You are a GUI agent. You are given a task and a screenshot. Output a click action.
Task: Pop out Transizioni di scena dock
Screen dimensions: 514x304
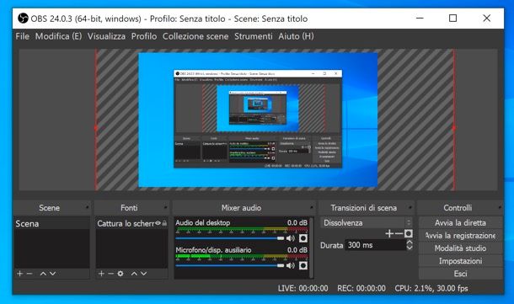click(x=410, y=207)
